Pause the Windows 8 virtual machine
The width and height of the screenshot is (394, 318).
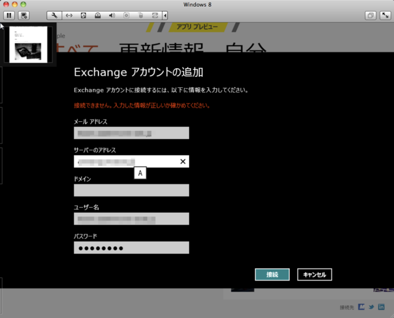pos(9,15)
